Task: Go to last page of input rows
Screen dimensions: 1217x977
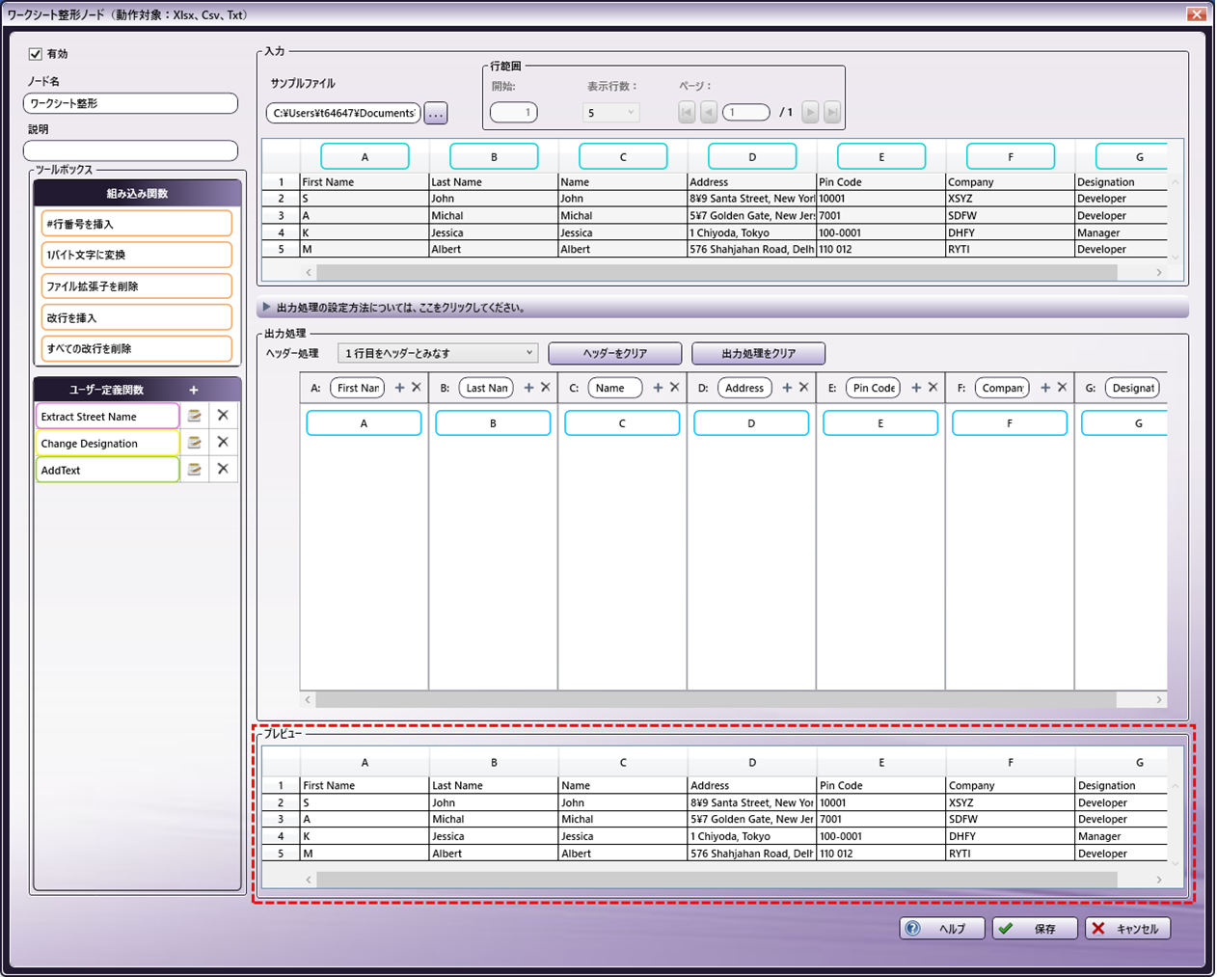Action: click(832, 113)
